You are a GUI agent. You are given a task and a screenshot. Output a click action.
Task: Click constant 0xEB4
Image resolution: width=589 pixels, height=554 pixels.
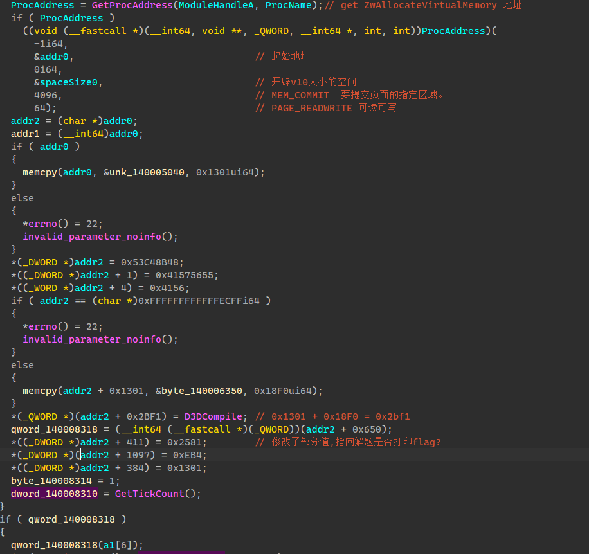pyautogui.click(x=187, y=455)
